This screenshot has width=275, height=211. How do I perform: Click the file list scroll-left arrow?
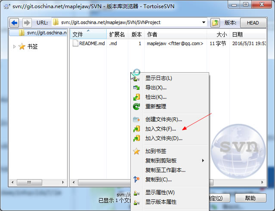point(74,183)
